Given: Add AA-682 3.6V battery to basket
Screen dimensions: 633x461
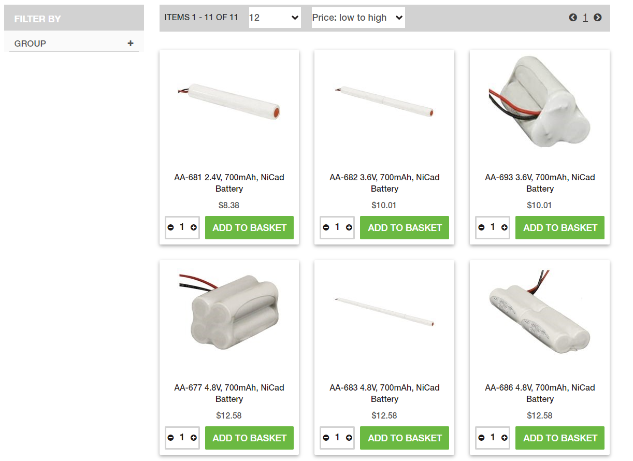Looking at the screenshot, I should (x=405, y=228).
